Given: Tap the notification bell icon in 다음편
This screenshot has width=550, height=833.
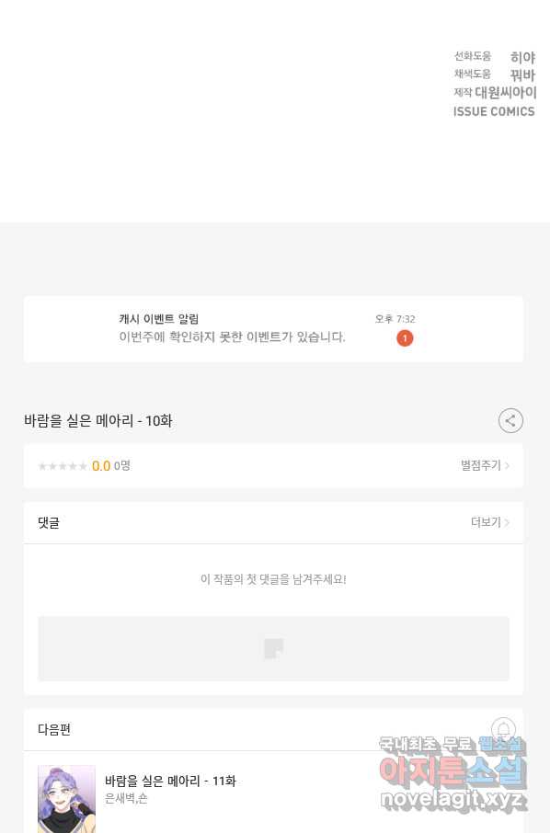Looking at the screenshot, I should (x=503, y=729).
